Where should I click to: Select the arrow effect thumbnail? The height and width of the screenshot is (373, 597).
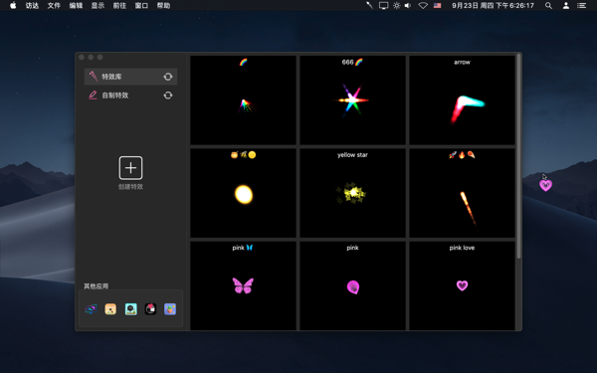coord(462,100)
